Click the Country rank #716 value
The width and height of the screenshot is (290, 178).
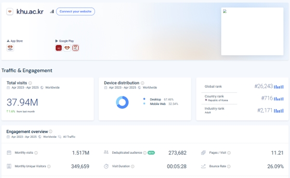(267, 98)
